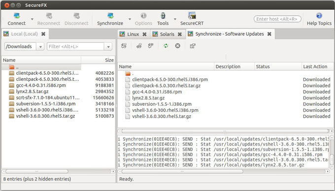Open the Filter dropdown arrow
Viewport: 335px width, 191px height.
108,47
